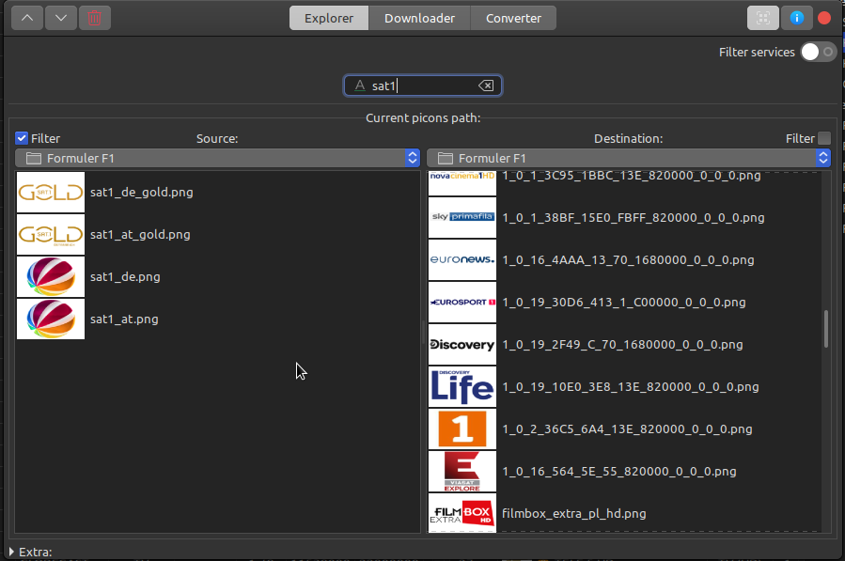The image size is (845, 561).
Task: Click the destination list scrollbar handle
Action: click(x=825, y=329)
